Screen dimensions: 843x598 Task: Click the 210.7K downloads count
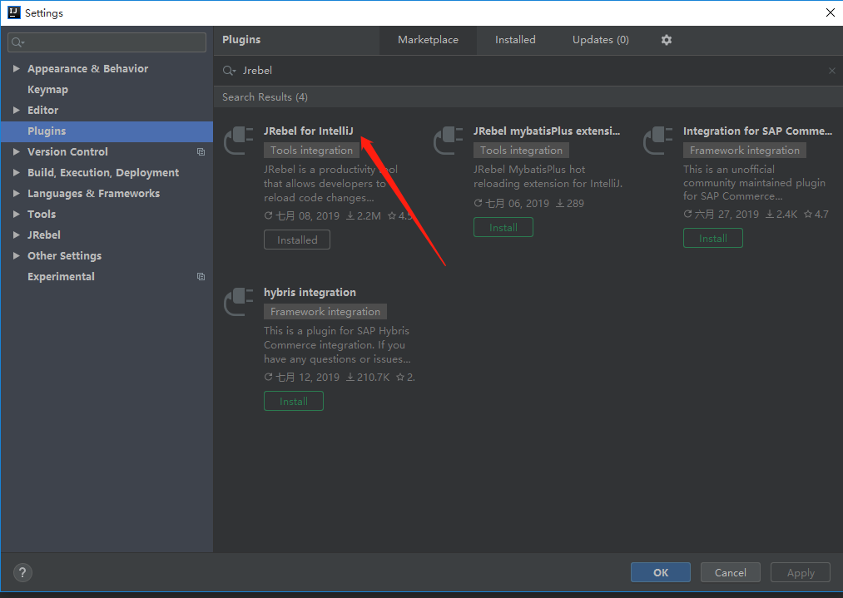coord(368,377)
